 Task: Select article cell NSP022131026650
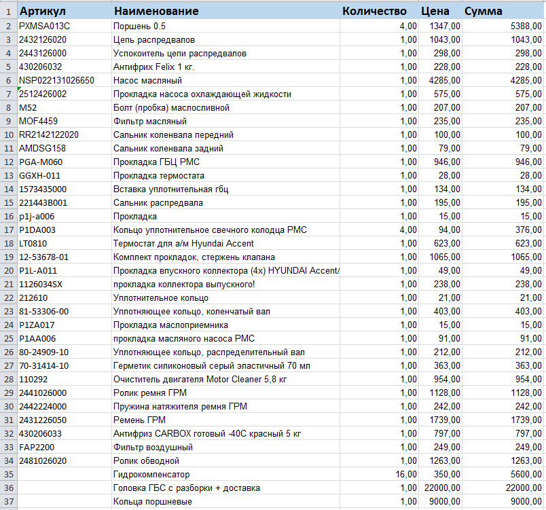tap(65, 80)
